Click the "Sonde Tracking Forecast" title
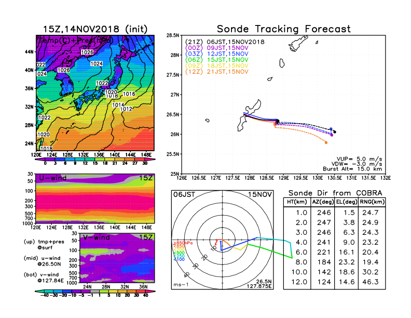 (x=284, y=29)
